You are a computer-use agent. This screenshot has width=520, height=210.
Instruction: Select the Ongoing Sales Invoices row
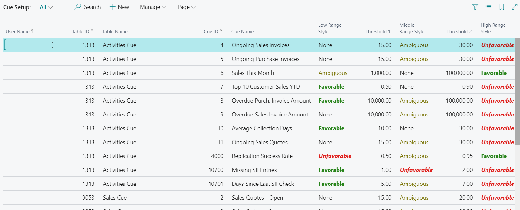click(260, 45)
